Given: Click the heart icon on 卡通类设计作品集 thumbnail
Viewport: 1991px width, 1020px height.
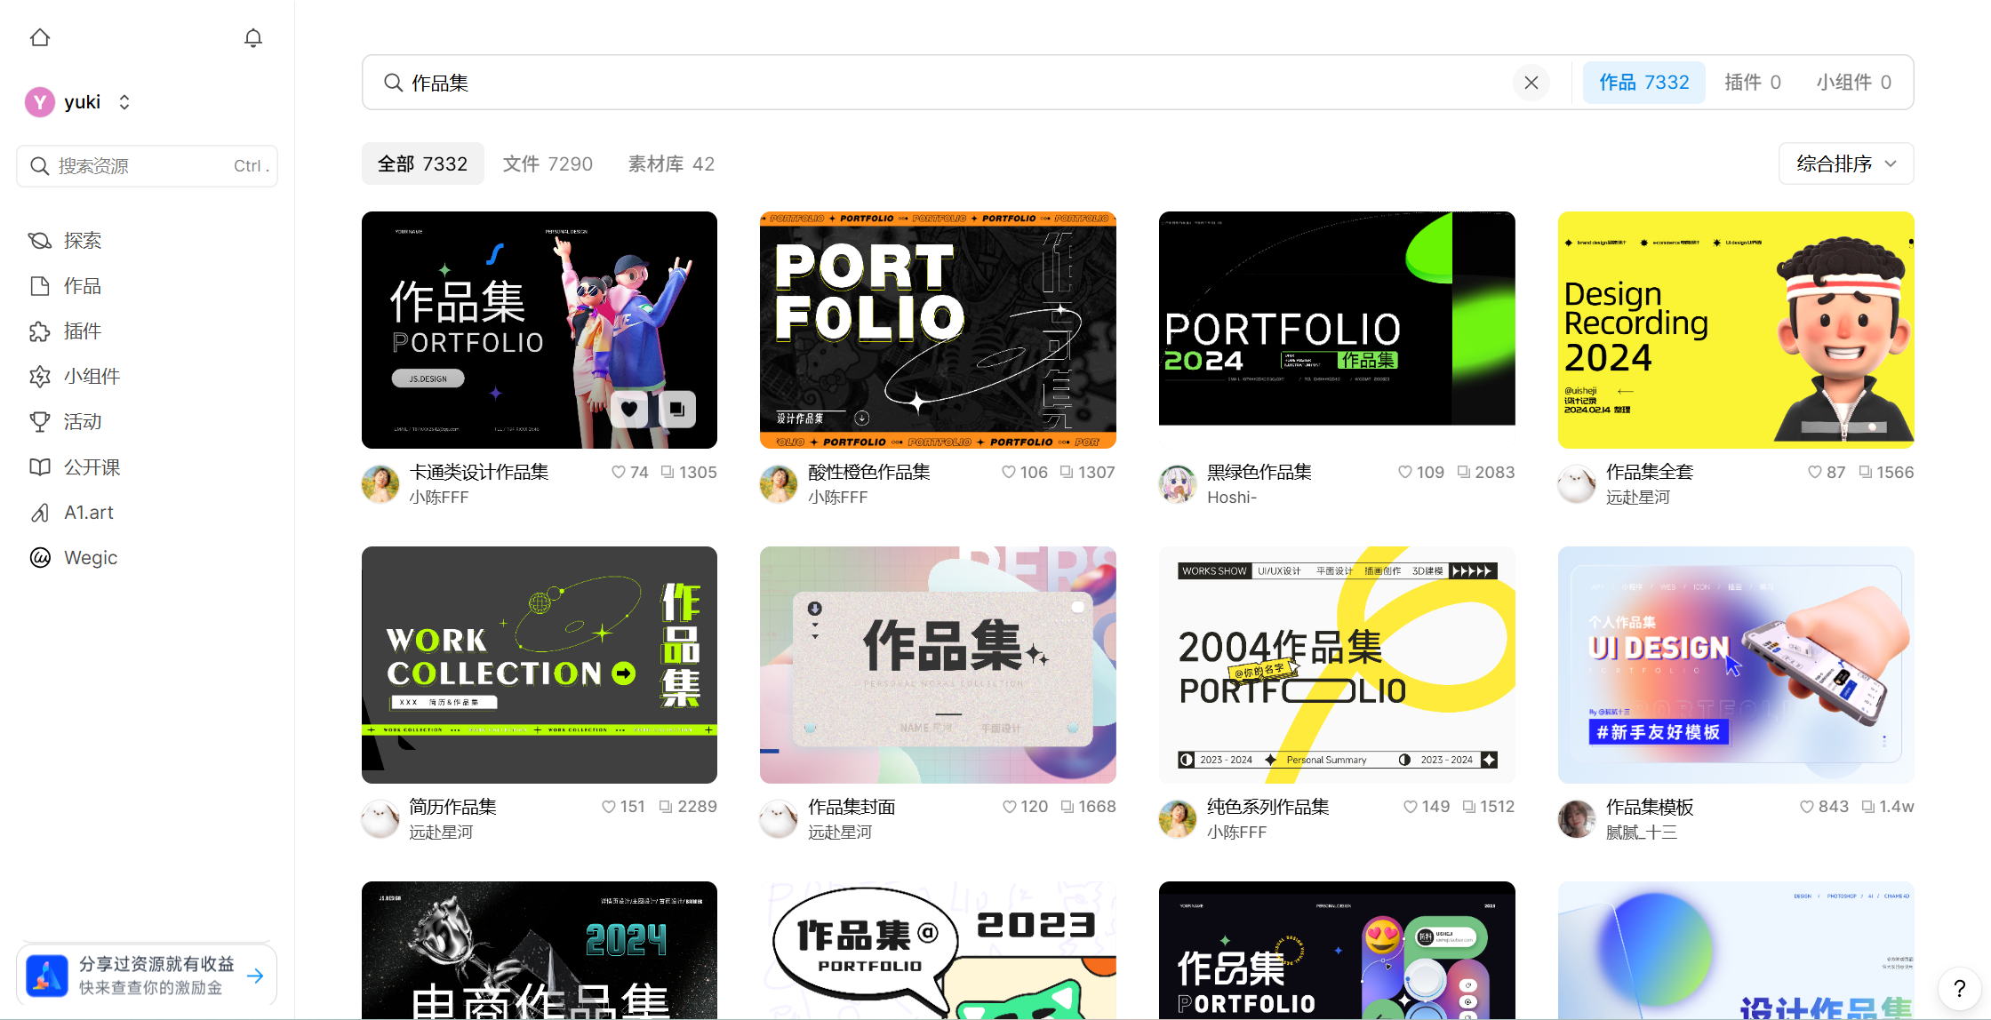Looking at the screenshot, I should click(629, 410).
